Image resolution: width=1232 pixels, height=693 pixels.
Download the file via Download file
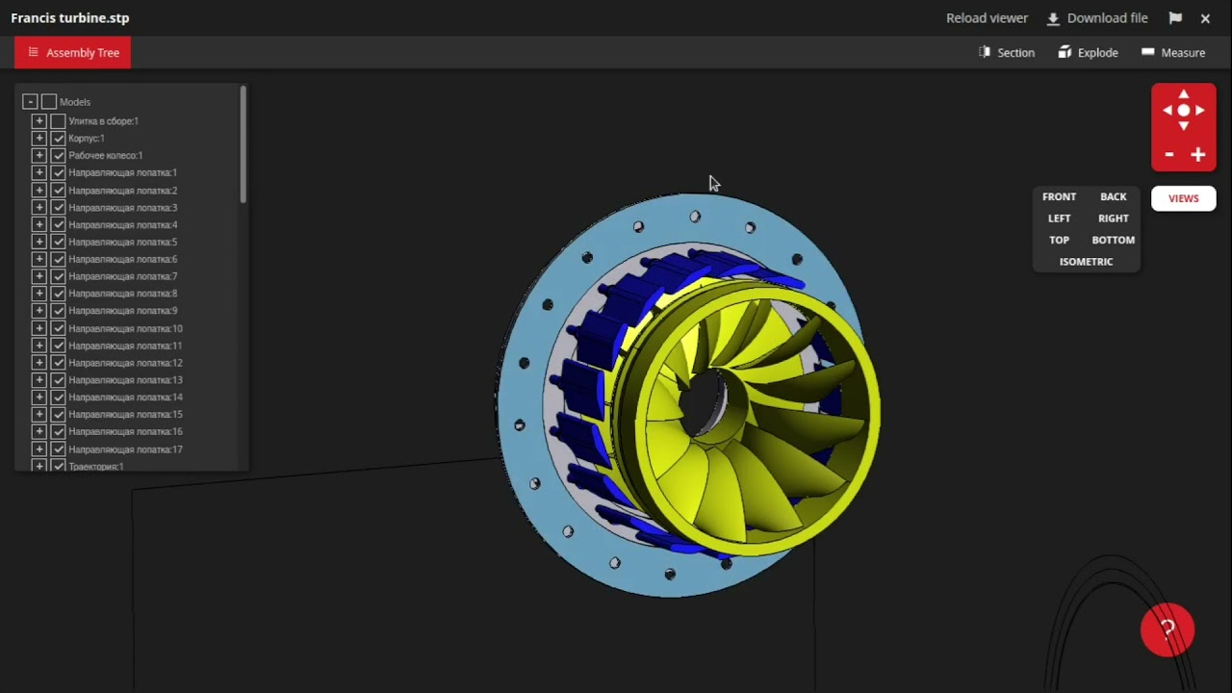(1097, 18)
